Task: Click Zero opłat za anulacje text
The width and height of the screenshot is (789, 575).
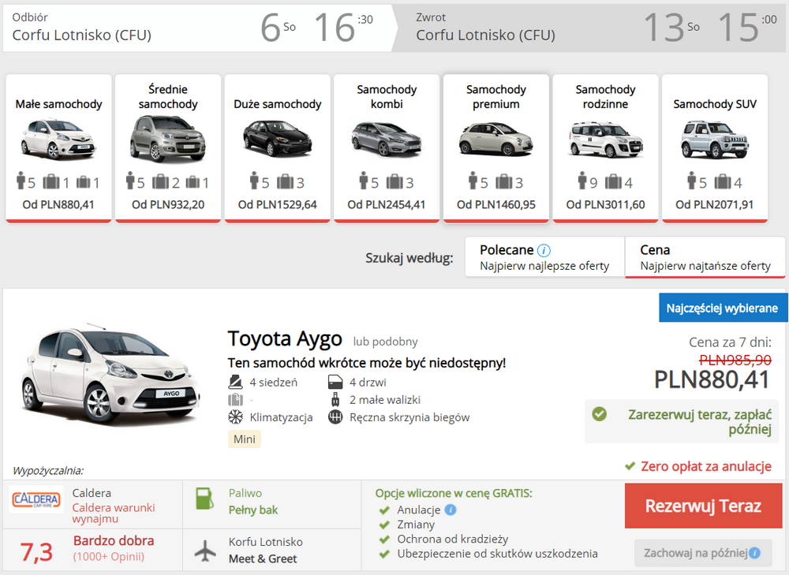Action: point(706,466)
